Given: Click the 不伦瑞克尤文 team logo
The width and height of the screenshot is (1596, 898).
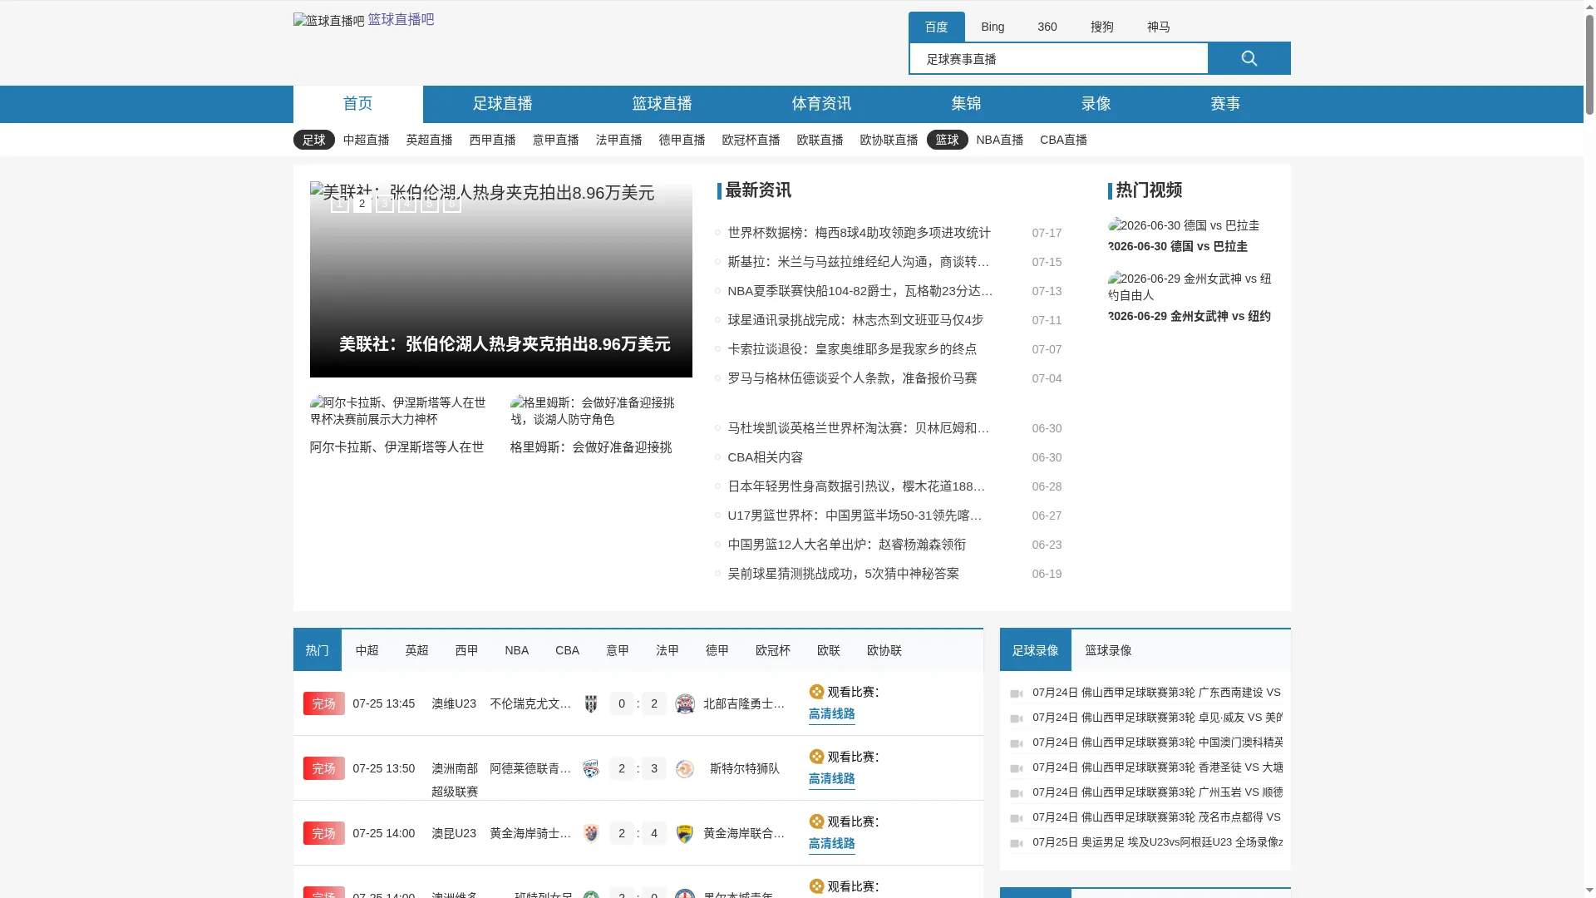Looking at the screenshot, I should (x=591, y=704).
